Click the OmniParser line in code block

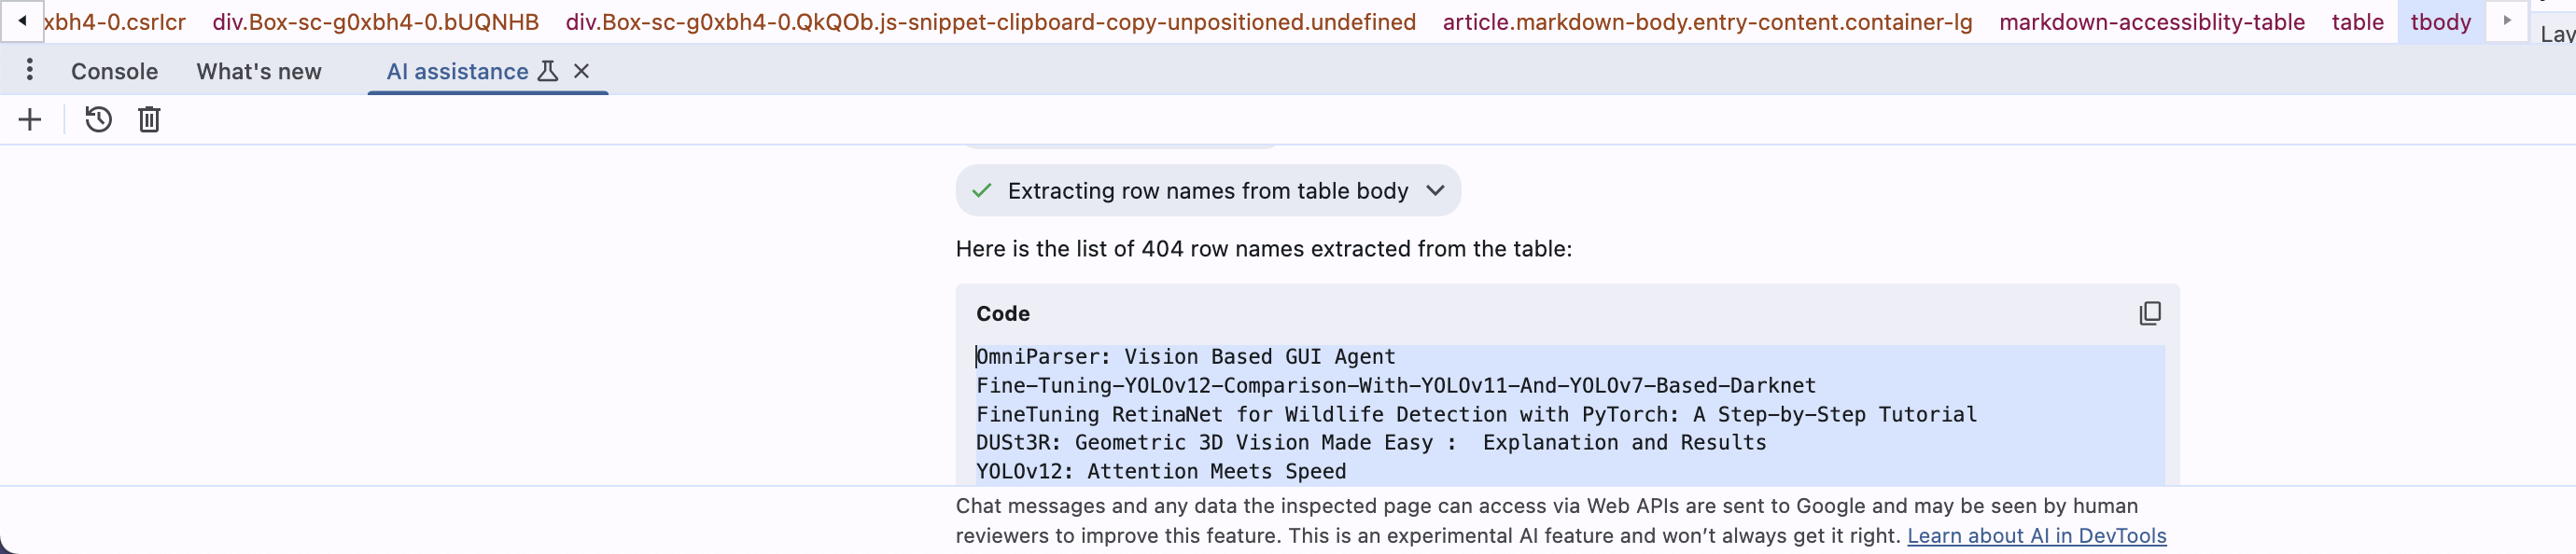(x=1186, y=357)
